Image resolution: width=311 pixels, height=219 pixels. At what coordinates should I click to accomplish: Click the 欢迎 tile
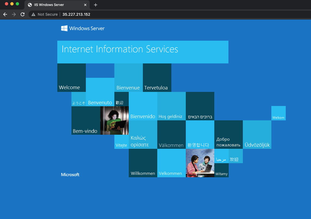(236, 156)
